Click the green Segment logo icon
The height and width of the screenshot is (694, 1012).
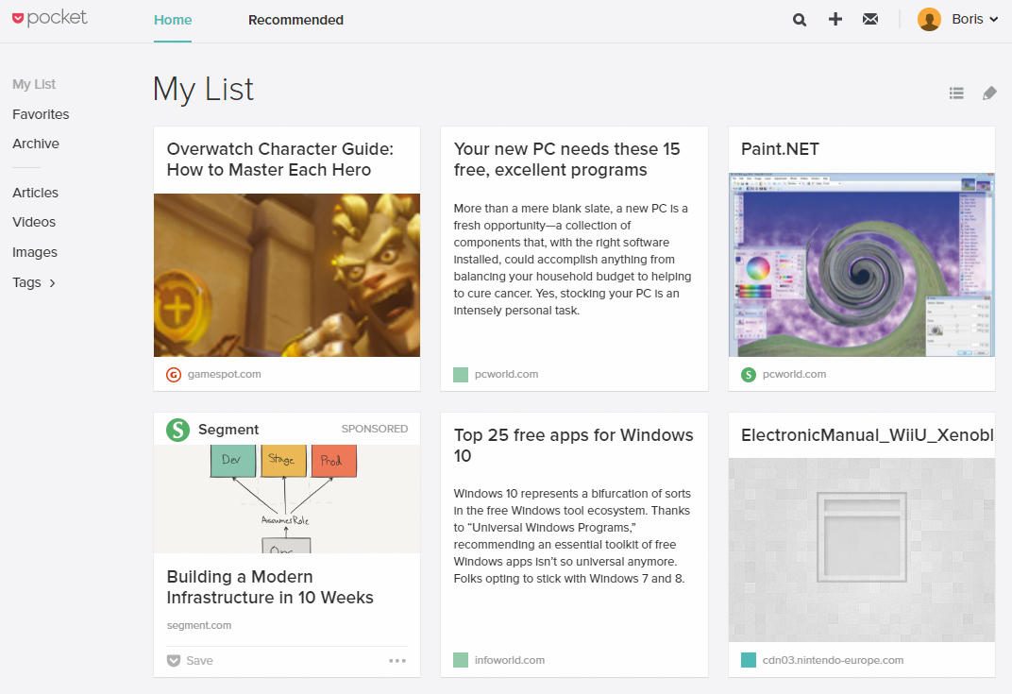[177, 430]
